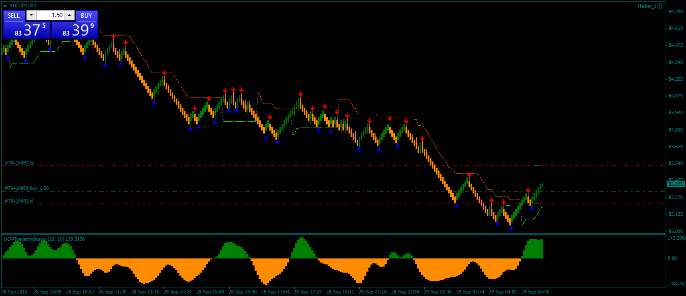Click the 83.940 price axis label

coord(676,113)
